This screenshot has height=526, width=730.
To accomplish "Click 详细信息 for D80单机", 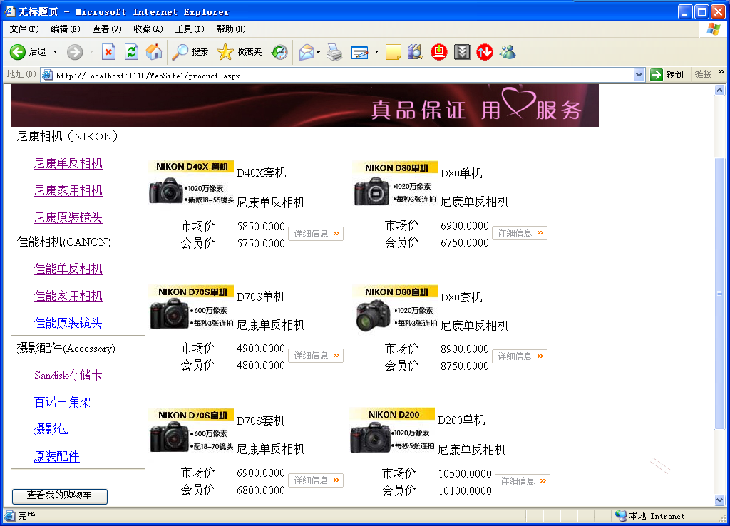I will (520, 233).
